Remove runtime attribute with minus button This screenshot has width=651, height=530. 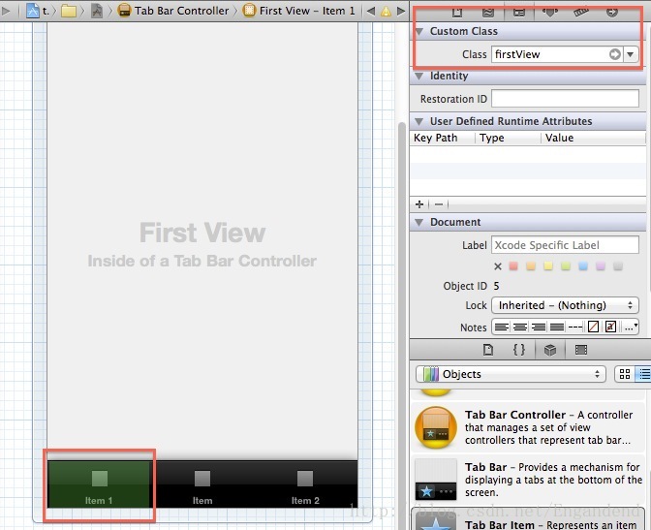[439, 203]
